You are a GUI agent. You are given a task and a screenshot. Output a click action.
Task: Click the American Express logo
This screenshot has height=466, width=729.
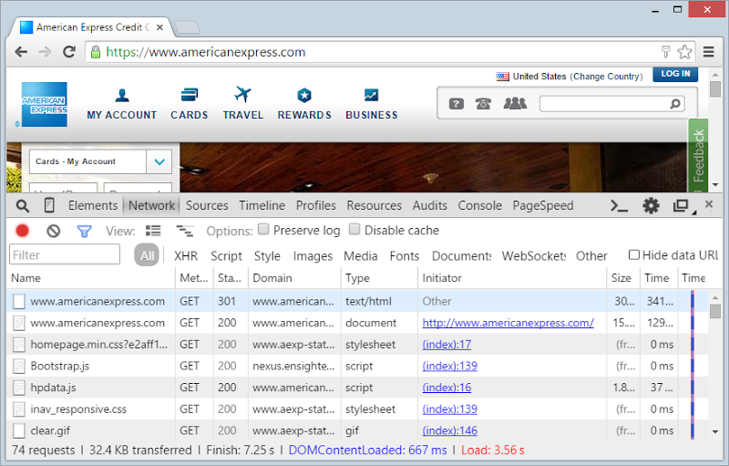click(45, 104)
